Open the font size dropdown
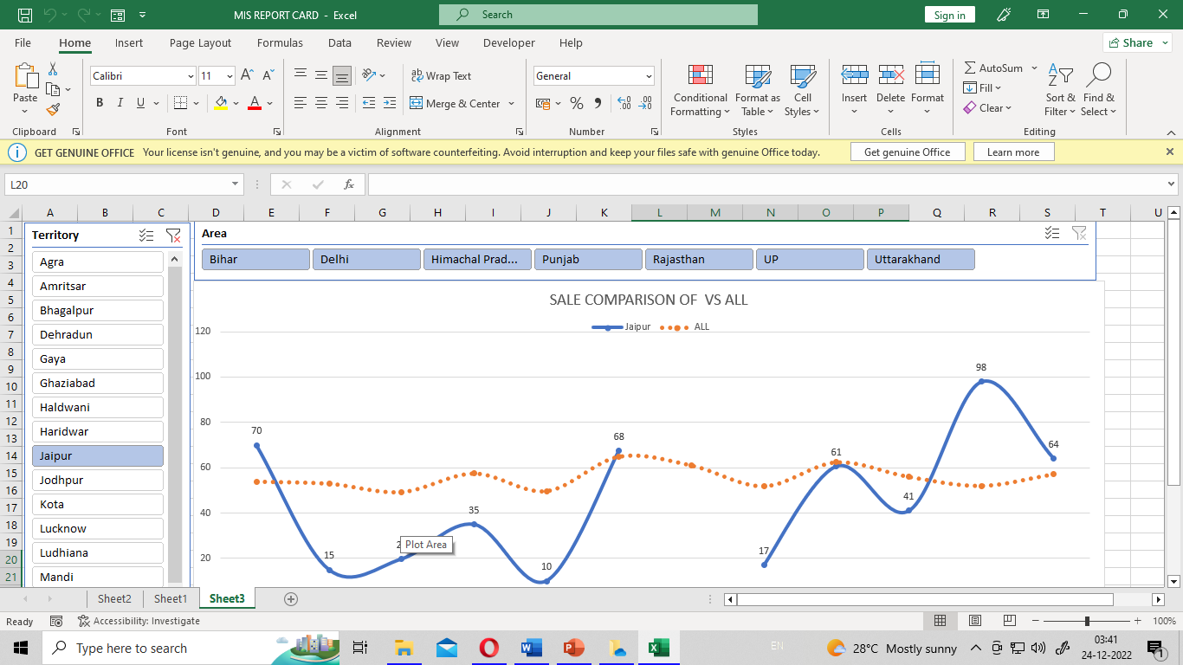 click(229, 76)
